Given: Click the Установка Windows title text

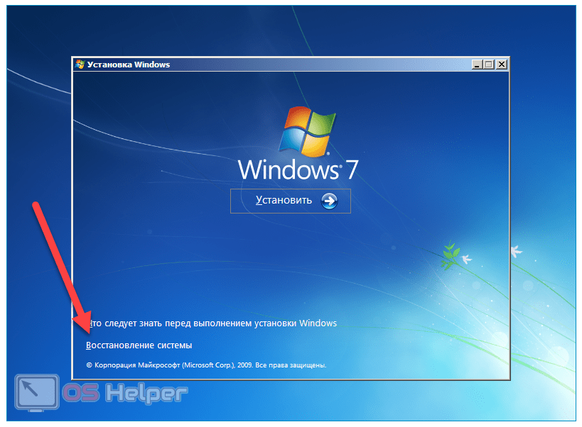Looking at the screenshot, I should click(x=129, y=65).
